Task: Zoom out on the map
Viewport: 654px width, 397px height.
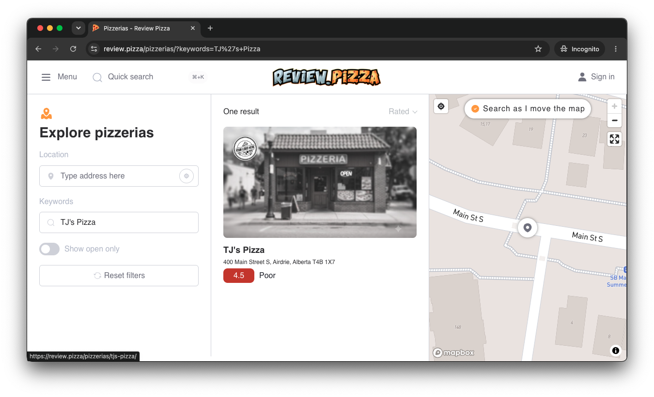Action: (614, 120)
